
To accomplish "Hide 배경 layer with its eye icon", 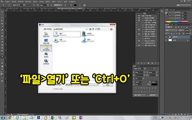I will coord(166,40).
